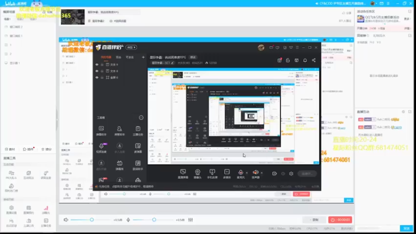The width and height of the screenshot is (416, 234).
Task: Mute the speaker icon in main bottom bar
Action: point(66,219)
